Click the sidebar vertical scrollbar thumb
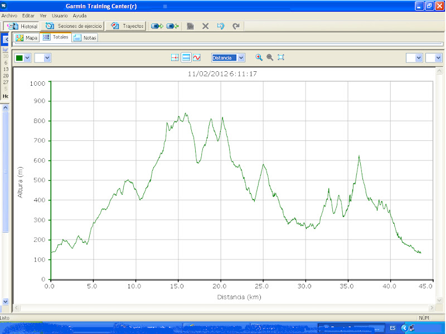 click(6, 172)
